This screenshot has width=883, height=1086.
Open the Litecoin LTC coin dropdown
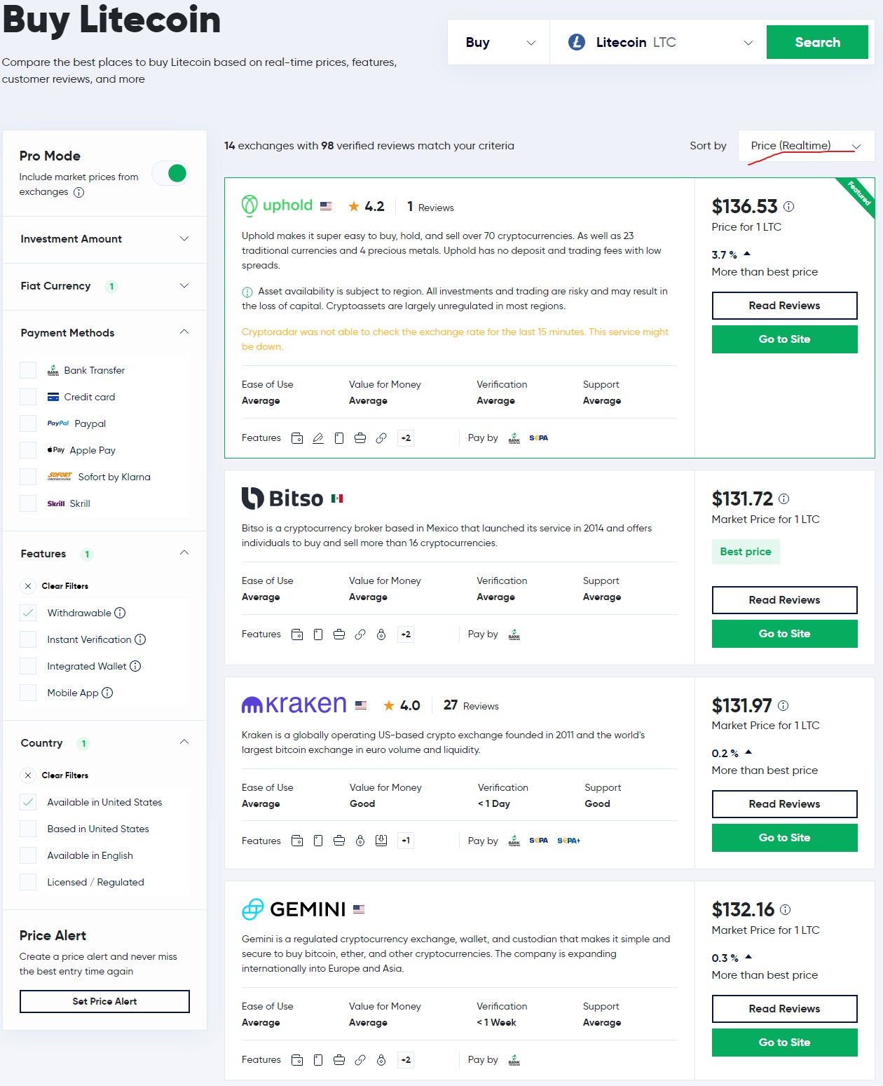pos(659,42)
